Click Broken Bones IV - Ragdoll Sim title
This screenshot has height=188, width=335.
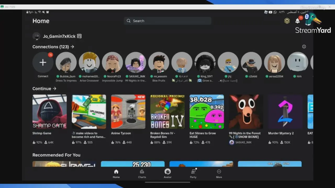[163, 135]
